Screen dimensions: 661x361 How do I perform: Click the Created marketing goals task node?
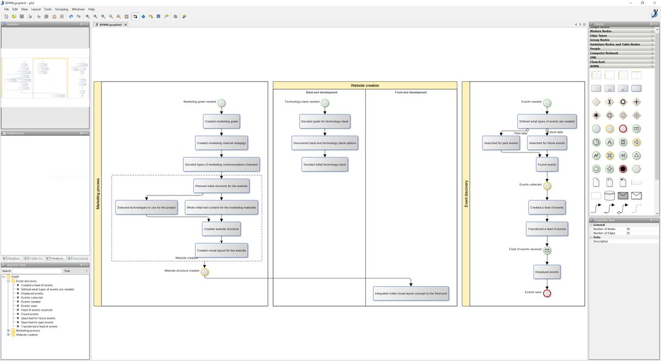tap(221, 121)
